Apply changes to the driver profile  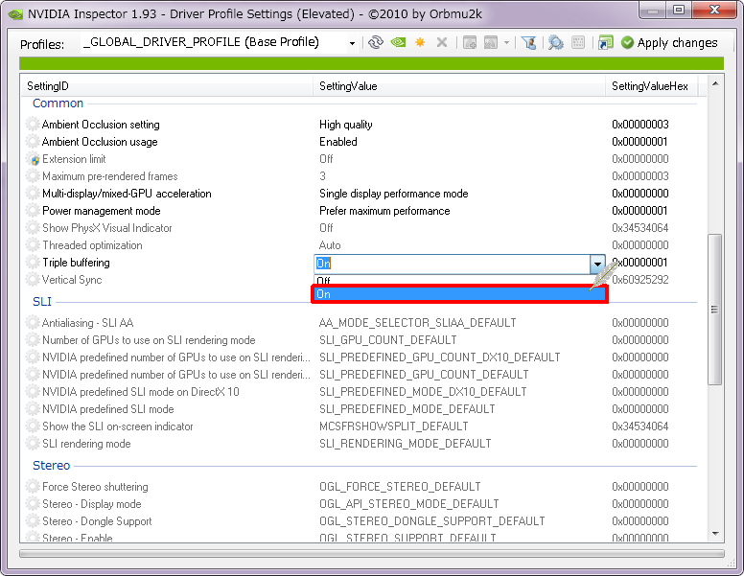click(669, 43)
